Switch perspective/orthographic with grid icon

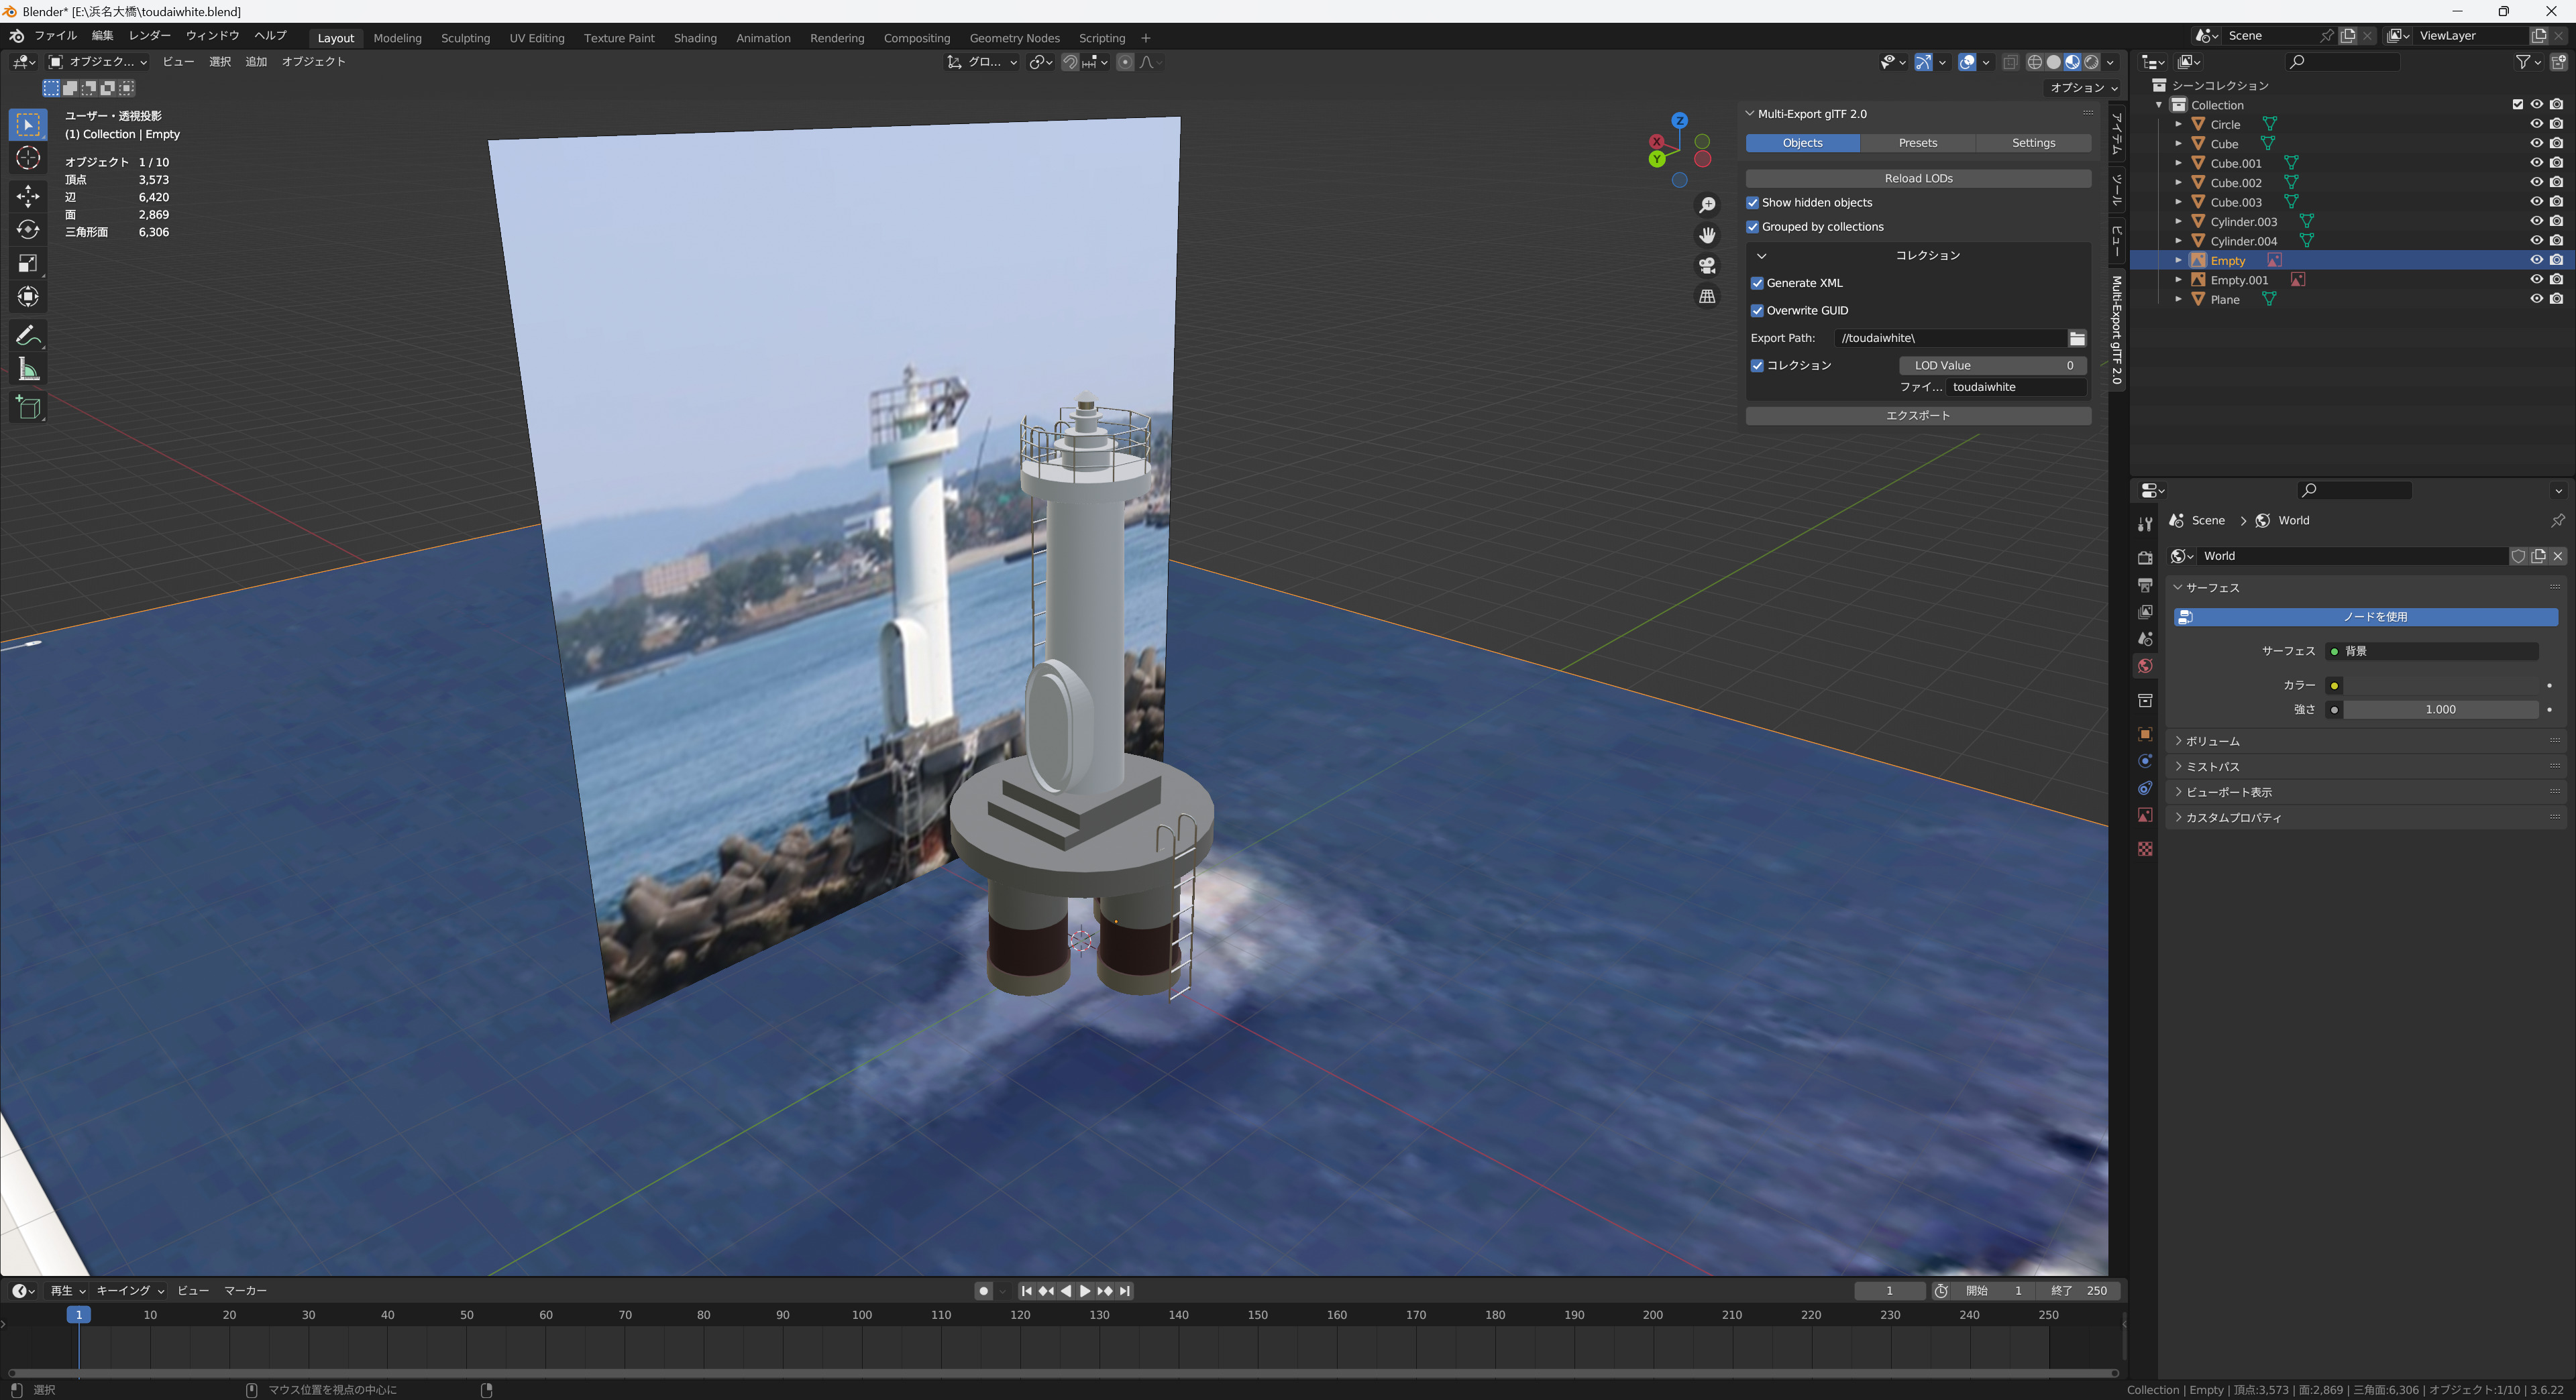pyautogui.click(x=1707, y=296)
